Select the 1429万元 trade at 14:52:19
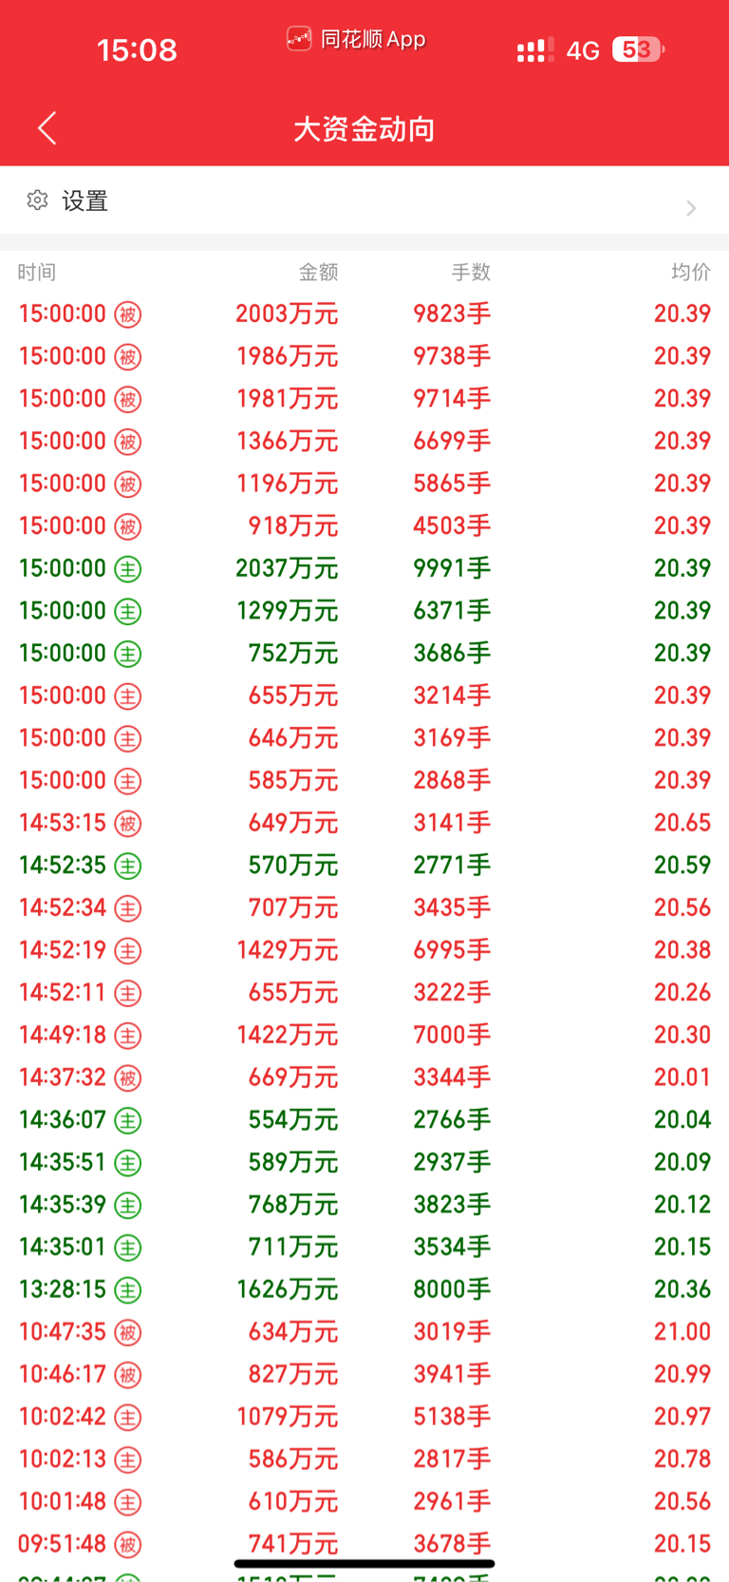 [364, 950]
